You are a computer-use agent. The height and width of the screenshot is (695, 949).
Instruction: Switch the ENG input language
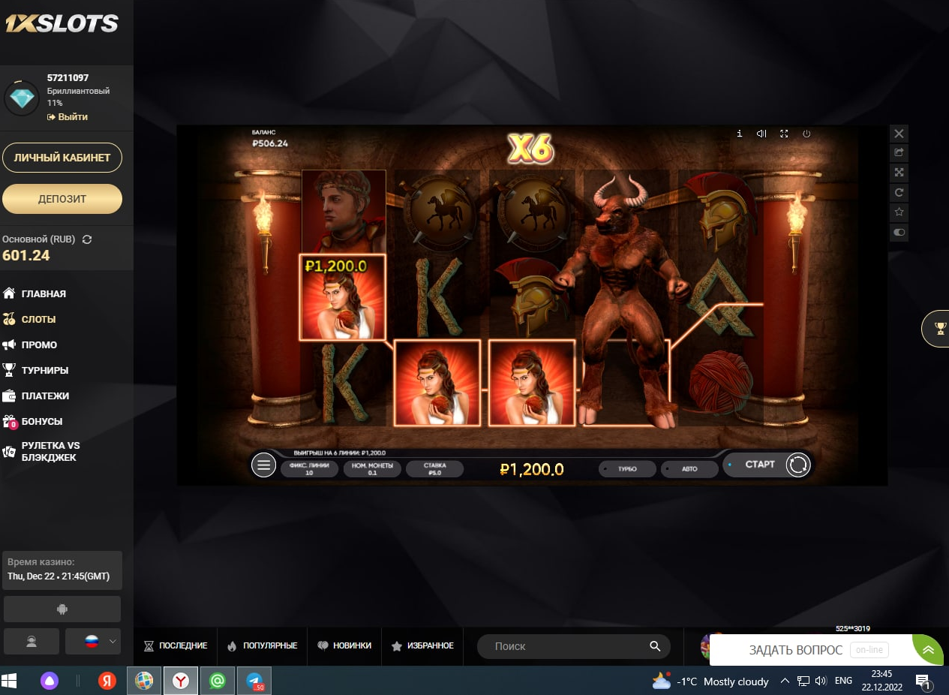tap(843, 681)
